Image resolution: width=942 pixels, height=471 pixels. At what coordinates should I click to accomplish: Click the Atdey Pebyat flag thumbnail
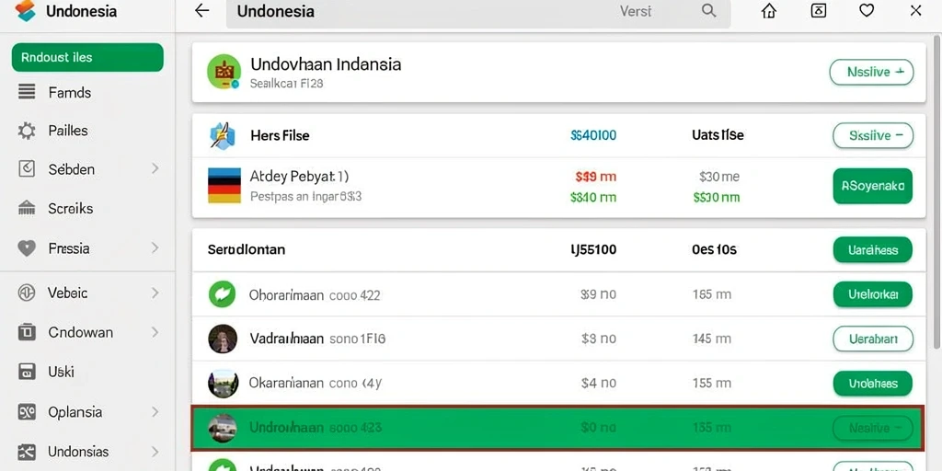(224, 185)
